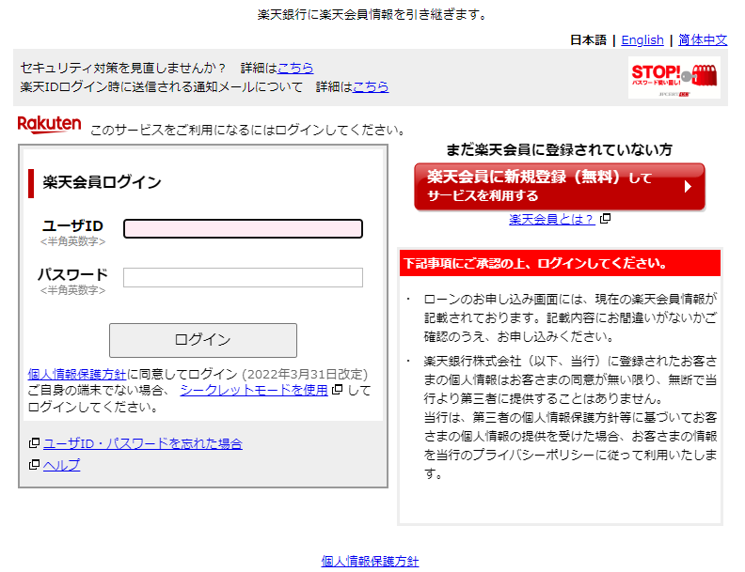Screen dimensions: 745x572
Task: Focus the ユーザID input field
Action: point(243,228)
